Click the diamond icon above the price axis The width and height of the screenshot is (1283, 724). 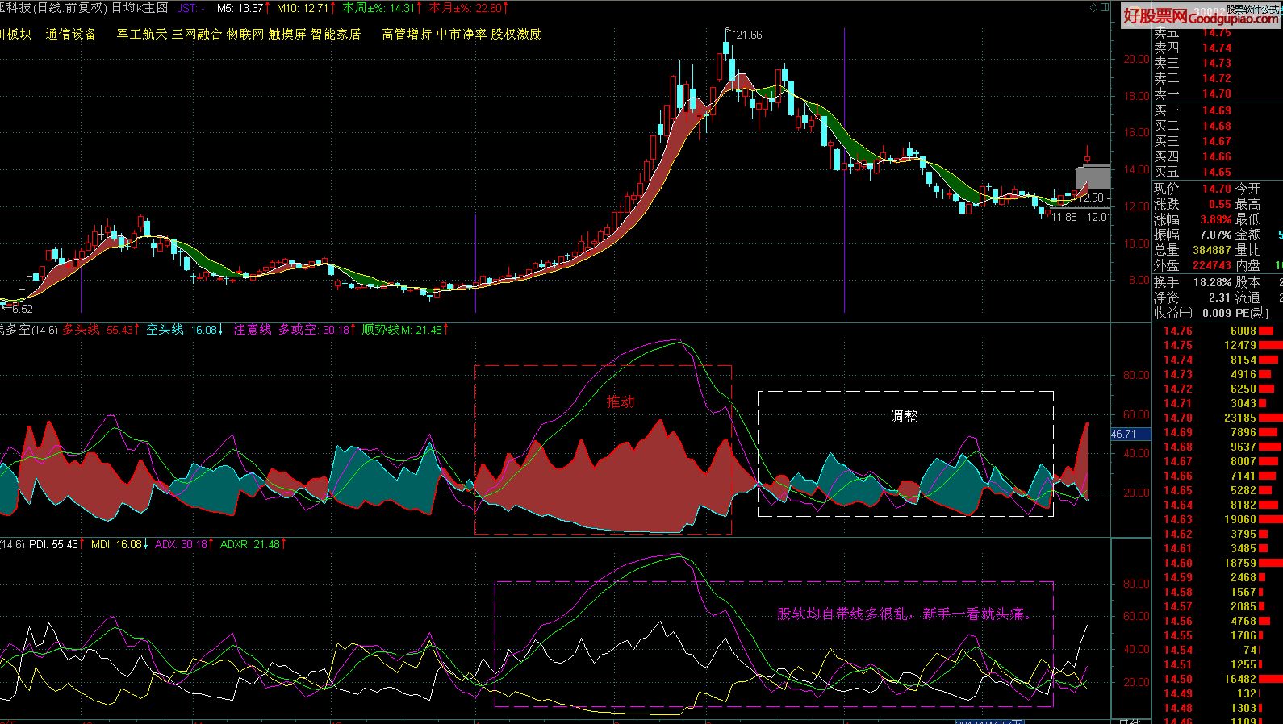point(1093,7)
